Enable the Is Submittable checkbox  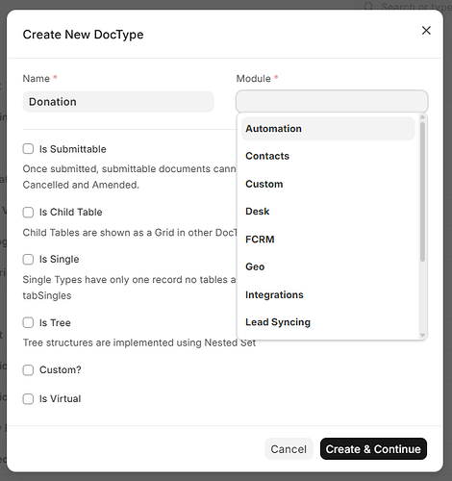(x=28, y=149)
